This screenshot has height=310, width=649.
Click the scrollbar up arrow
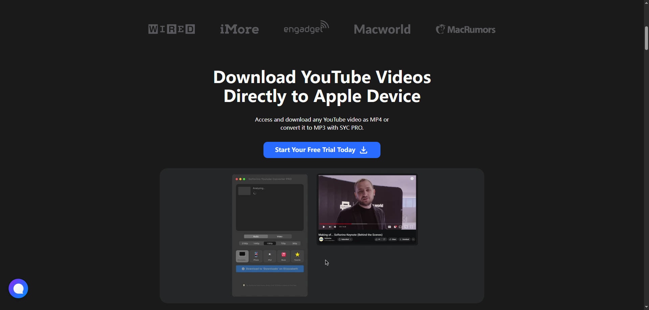(x=646, y=3)
